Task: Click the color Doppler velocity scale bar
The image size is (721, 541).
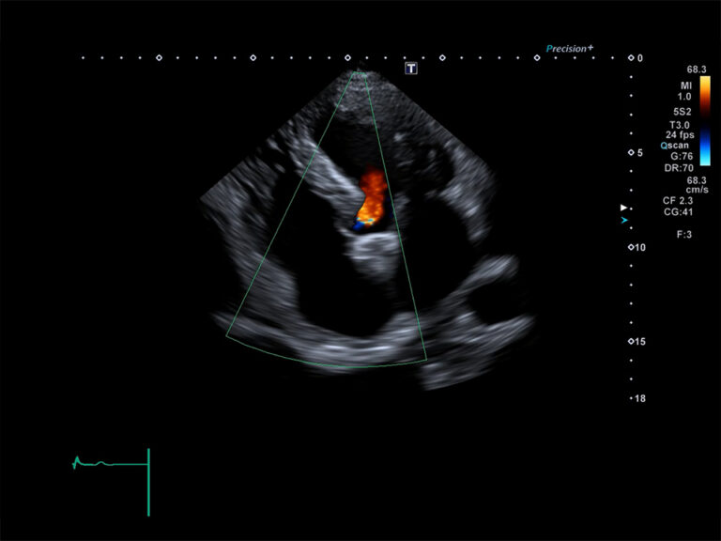Action: (704, 123)
